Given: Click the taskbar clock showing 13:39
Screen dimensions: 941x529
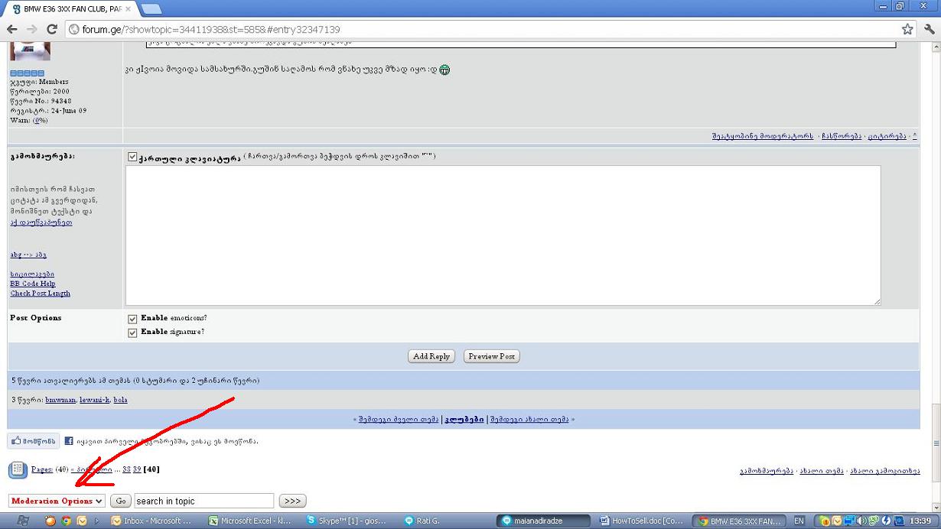Looking at the screenshot, I should pos(920,521).
